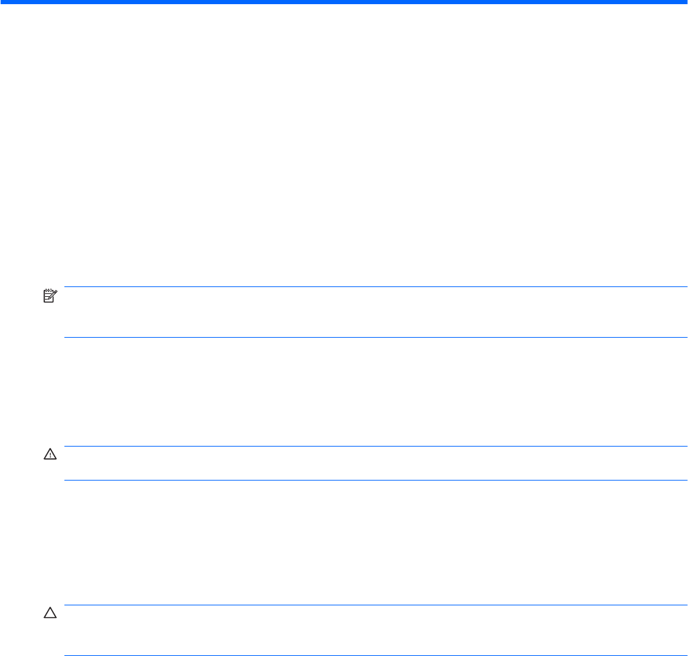Click the bottom rule of the warning box
Screen dimensions: 688x656
point(374,481)
